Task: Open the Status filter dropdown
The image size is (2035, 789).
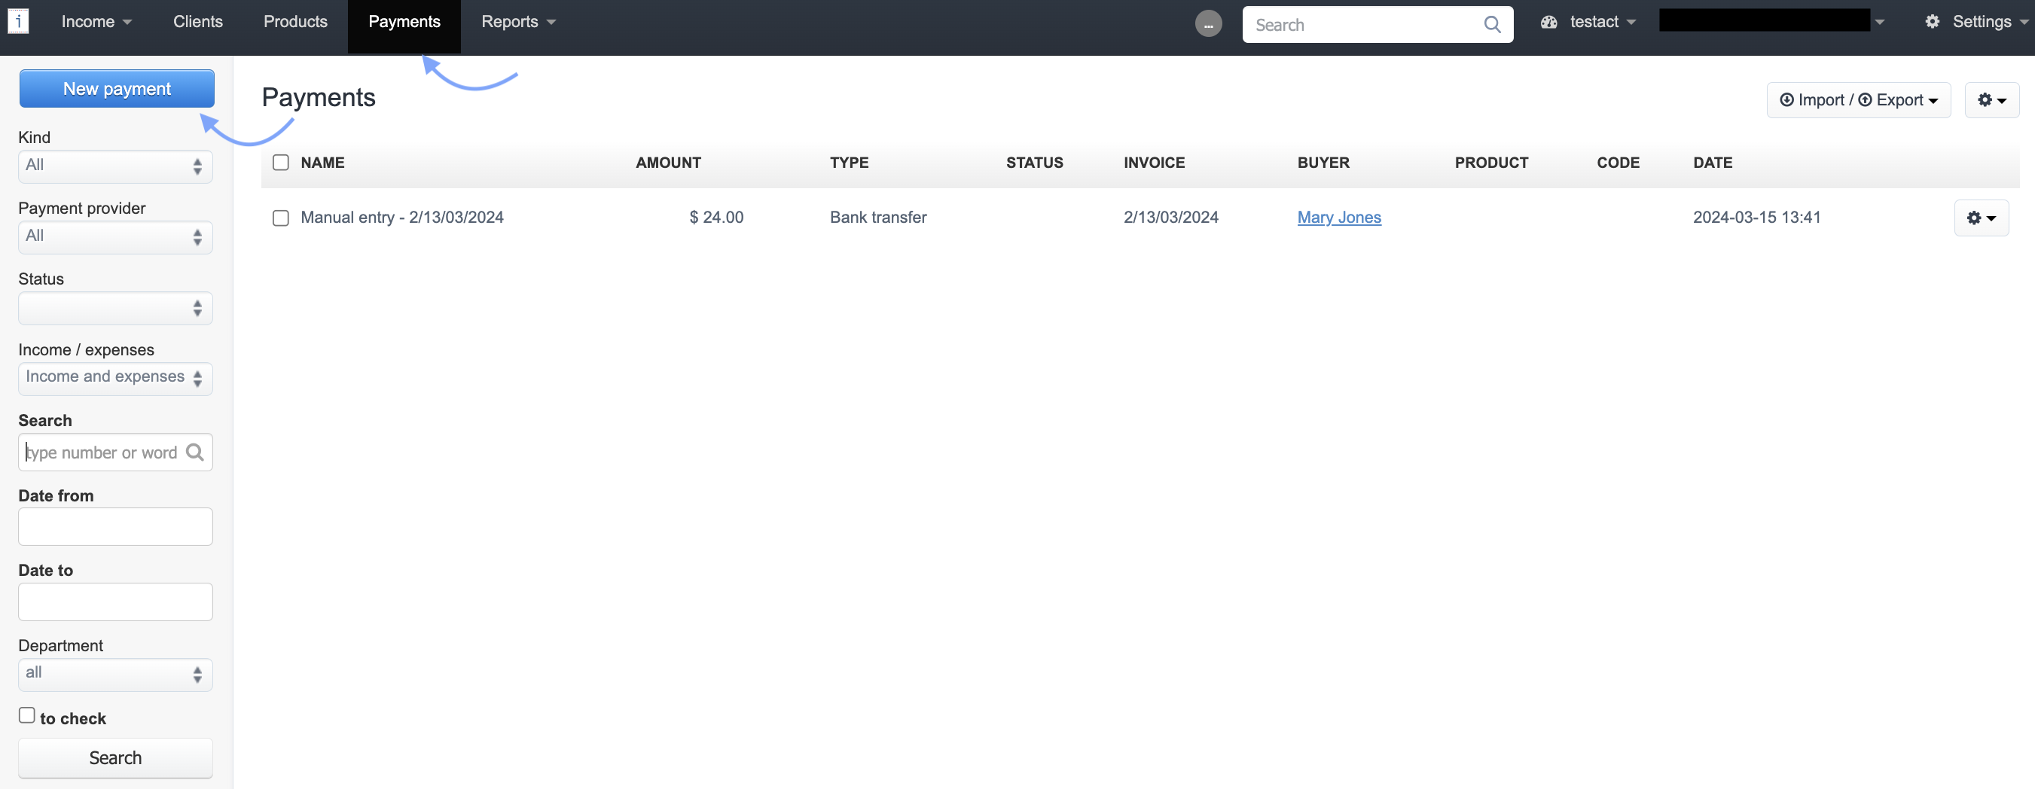Action: click(x=115, y=308)
